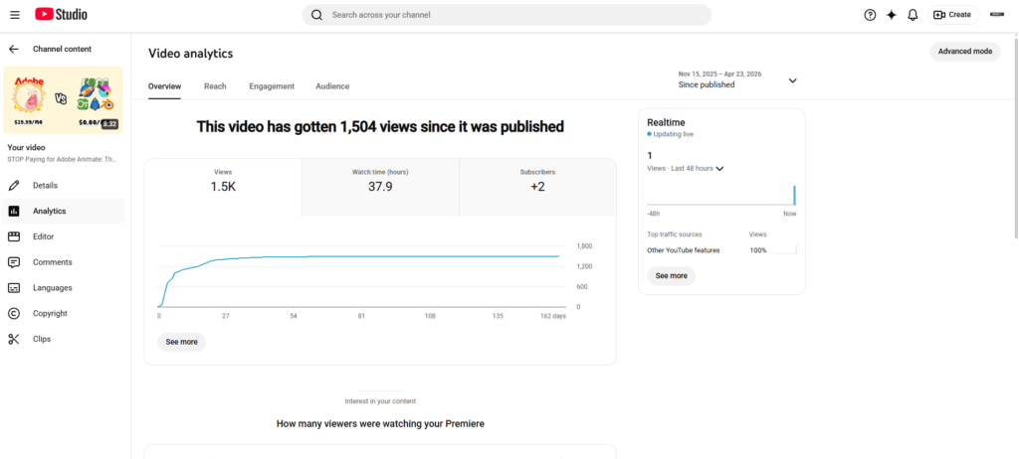Open the Help question mark icon
1019x459 pixels.
click(870, 15)
